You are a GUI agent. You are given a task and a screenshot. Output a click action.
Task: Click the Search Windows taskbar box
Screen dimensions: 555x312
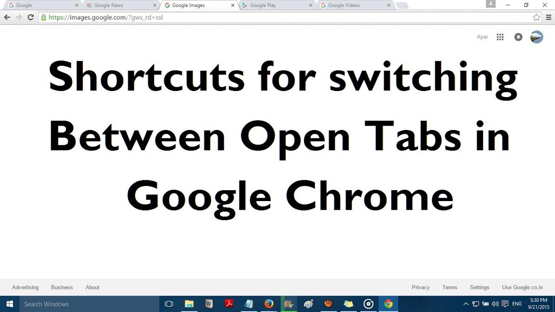[x=89, y=304]
